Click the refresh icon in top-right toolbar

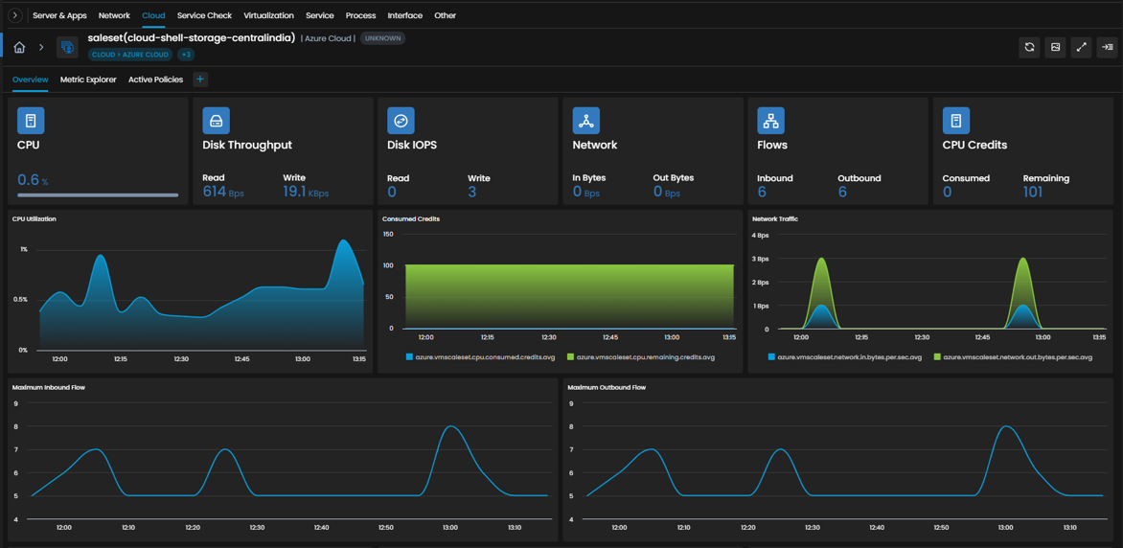tap(1029, 47)
